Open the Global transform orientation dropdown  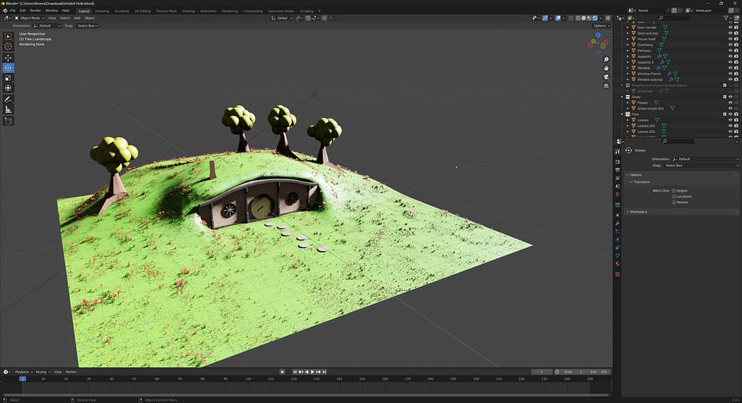(x=282, y=18)
